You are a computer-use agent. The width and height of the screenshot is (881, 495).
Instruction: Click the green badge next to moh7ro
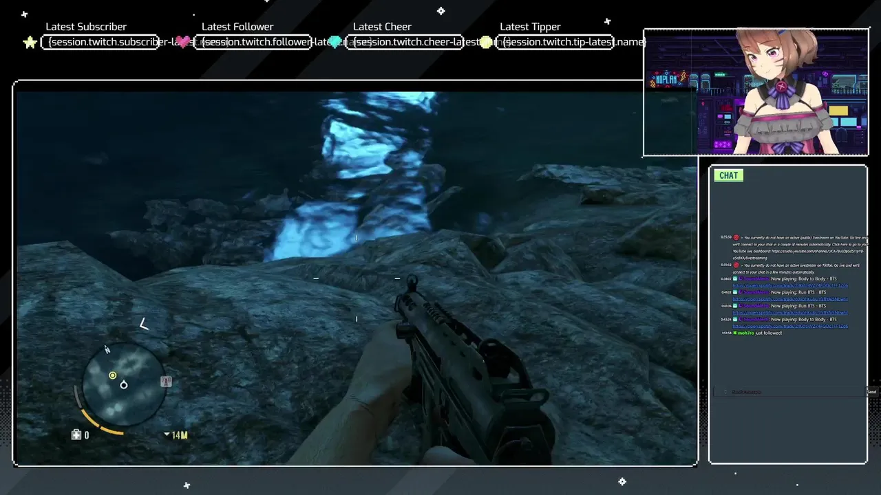(x=735, y=333)
